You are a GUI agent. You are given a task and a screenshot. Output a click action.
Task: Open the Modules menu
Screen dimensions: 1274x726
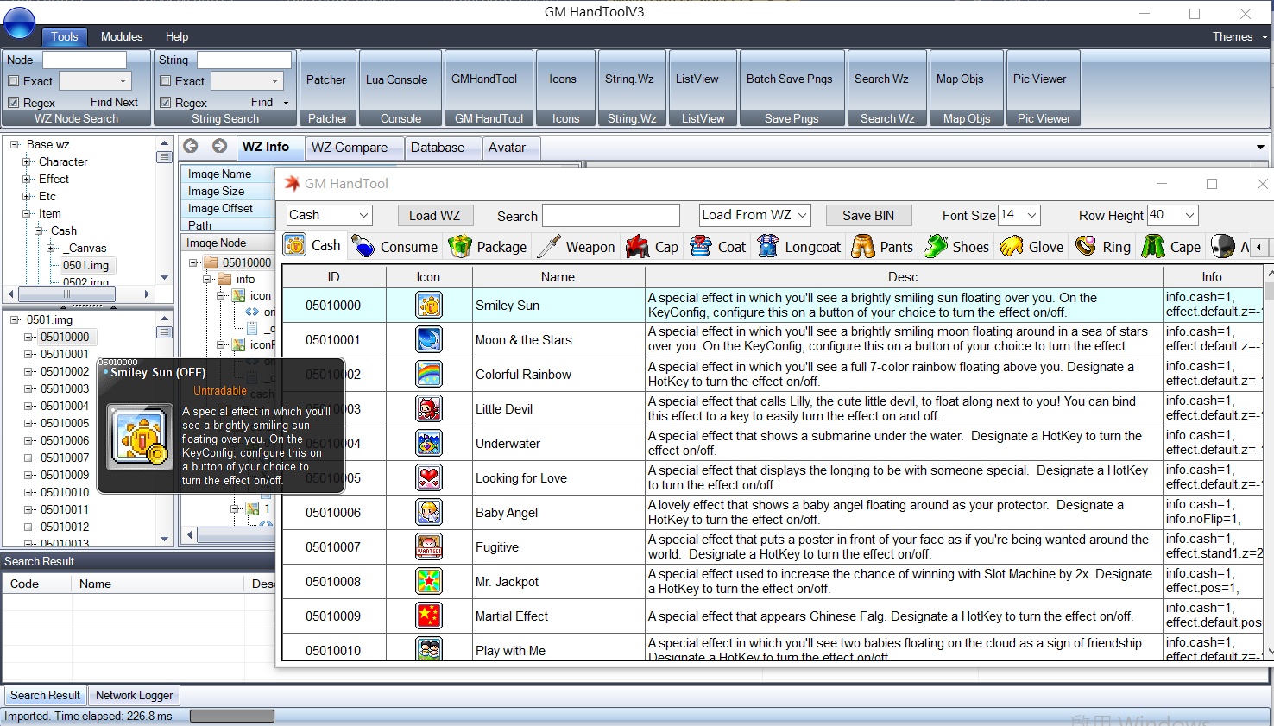(121, 36)
